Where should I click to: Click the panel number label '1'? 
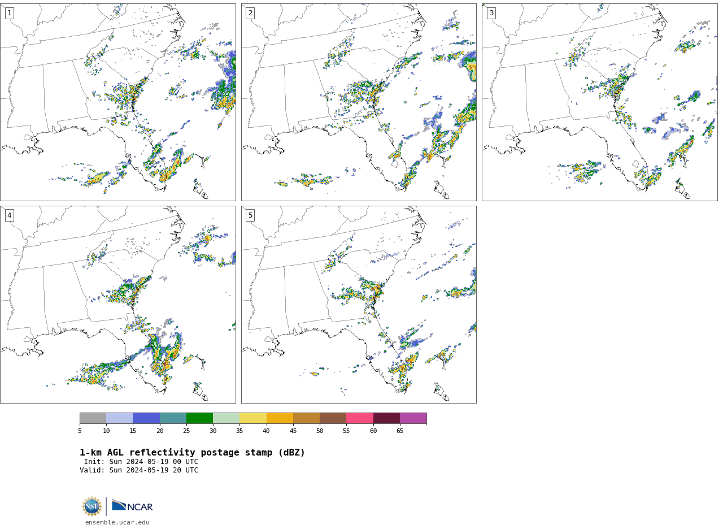tap(9, 13)
